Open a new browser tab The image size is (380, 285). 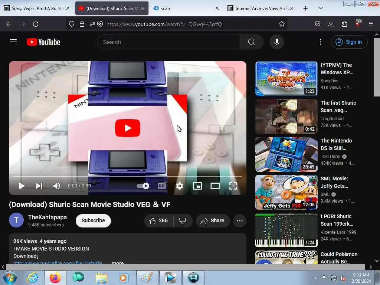point(306,8)
